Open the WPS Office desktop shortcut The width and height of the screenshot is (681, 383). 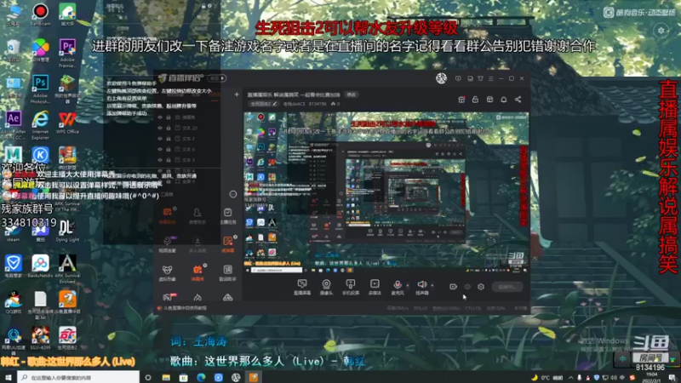pos(67,123)
